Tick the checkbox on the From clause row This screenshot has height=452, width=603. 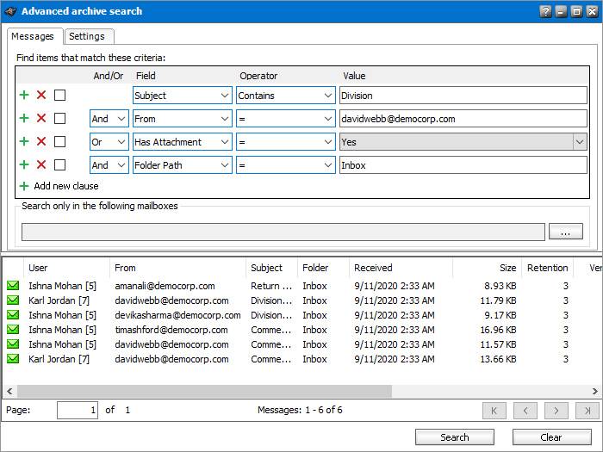click(59, 119)
